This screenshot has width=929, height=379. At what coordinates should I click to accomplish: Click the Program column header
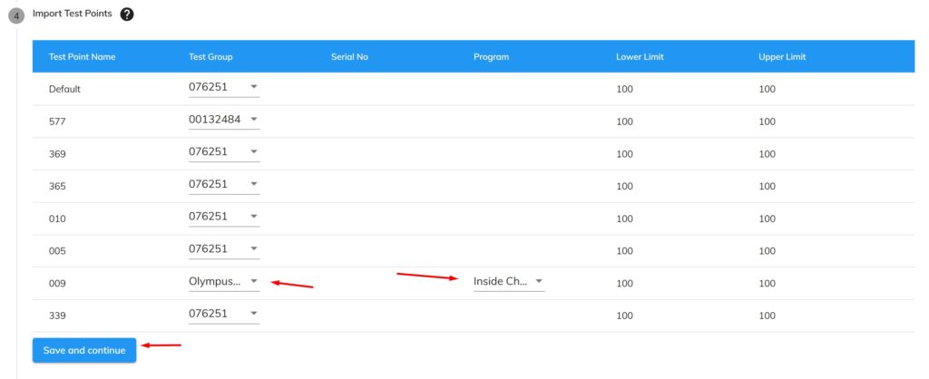pos(491,57)
